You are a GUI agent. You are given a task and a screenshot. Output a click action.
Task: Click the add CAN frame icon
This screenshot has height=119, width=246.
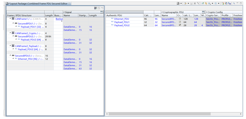pos(95,8)
